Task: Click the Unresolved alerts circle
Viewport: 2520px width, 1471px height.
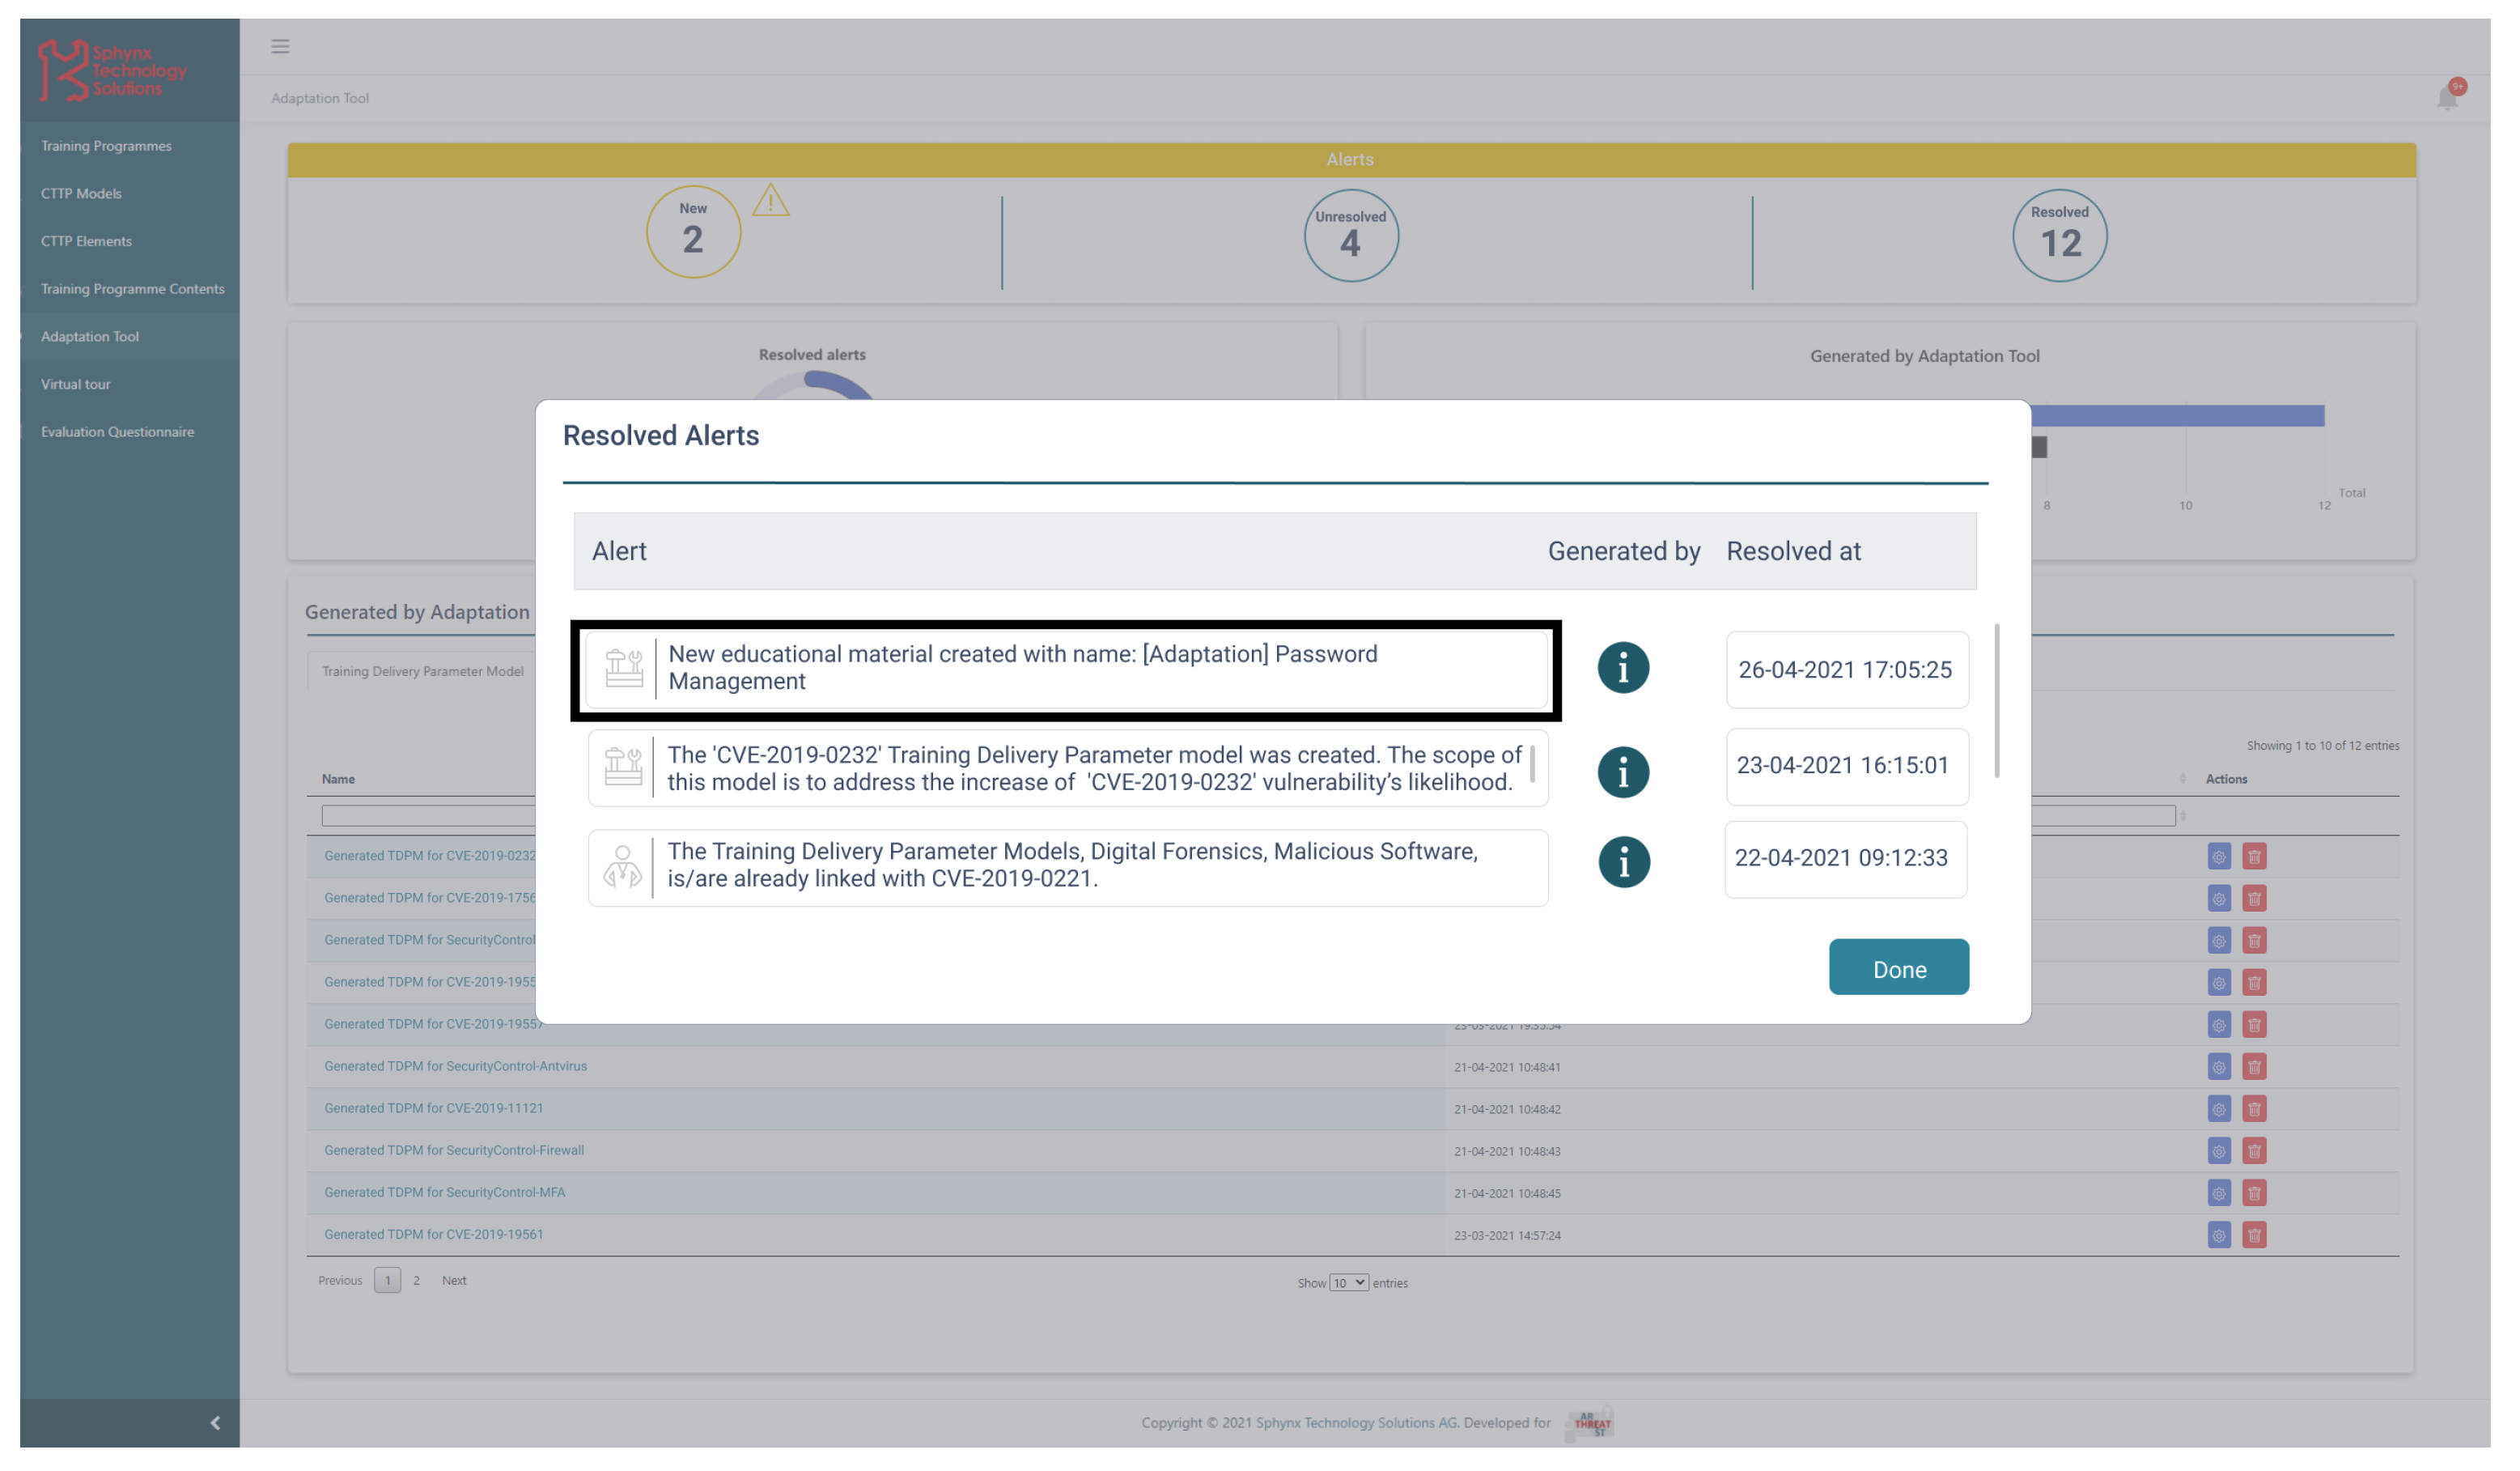Action: (1350, 236)
